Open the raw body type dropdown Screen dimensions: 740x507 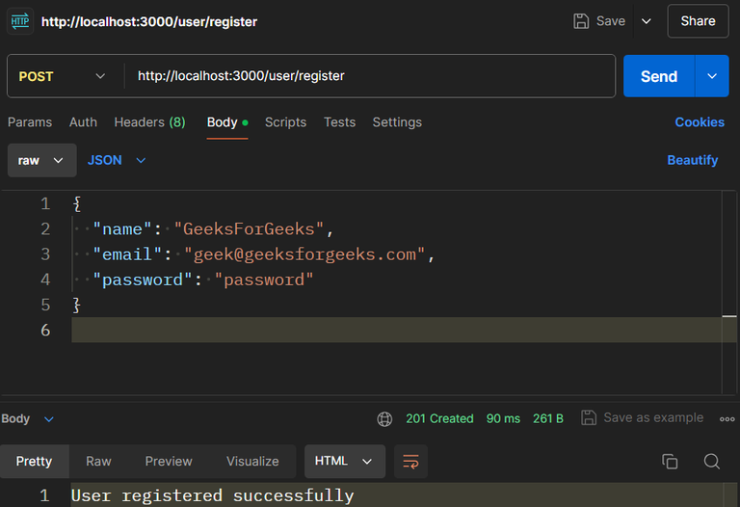(42, 161)
